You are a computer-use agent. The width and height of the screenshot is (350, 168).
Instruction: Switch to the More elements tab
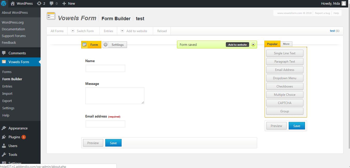click(286, 44)
